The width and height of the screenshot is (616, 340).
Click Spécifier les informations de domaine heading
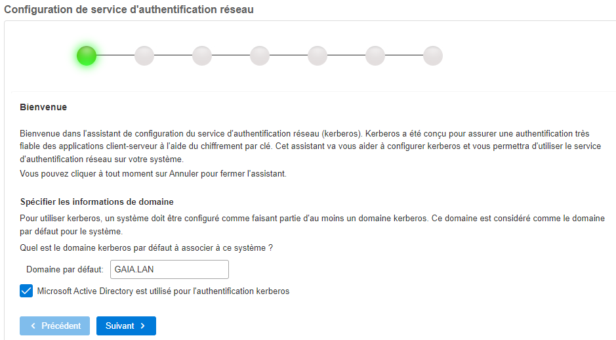[96, 202]
